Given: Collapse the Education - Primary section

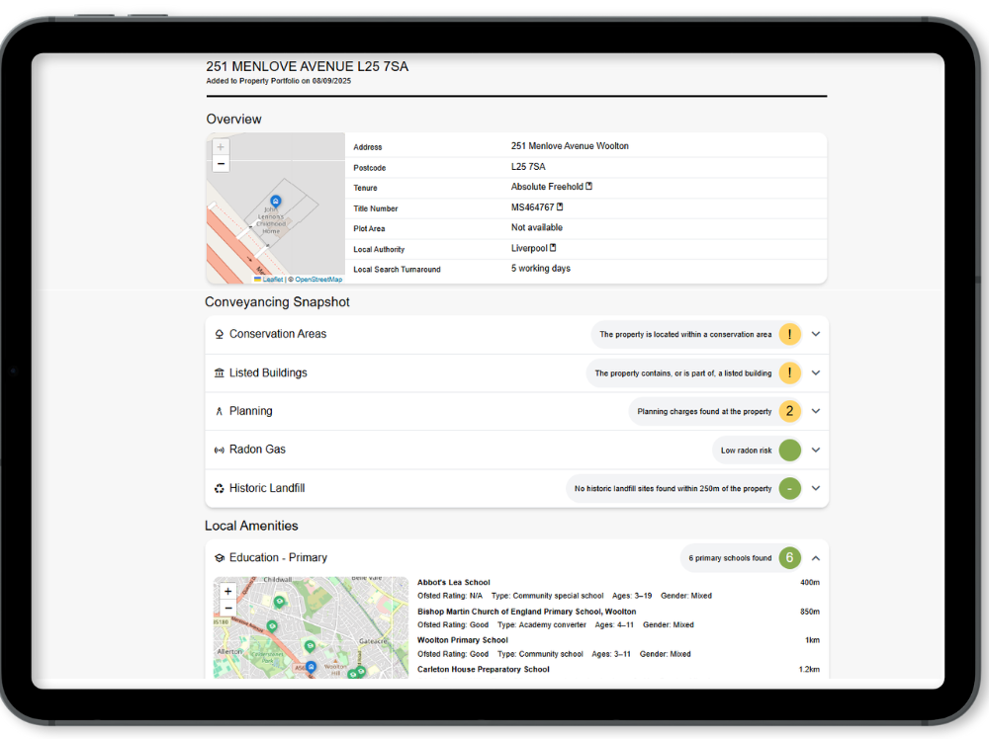Looking at the screenshot, I should pos(816,558).
